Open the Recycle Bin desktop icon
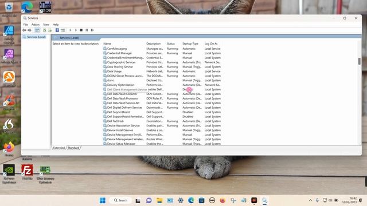Image resolution: width=367 pixels, height=206 pixels. [9, 9]
